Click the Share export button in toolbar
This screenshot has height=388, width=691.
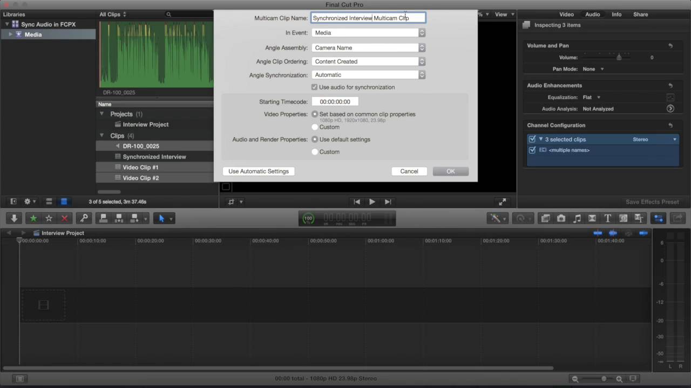[678, 218]
